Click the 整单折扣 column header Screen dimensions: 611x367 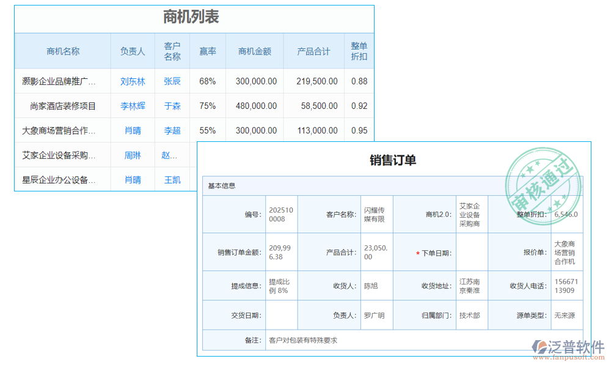(x=359, y=51)
